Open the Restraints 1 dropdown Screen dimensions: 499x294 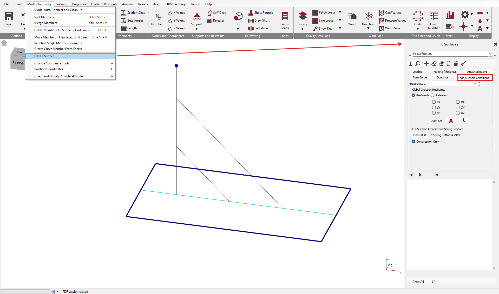475,83
